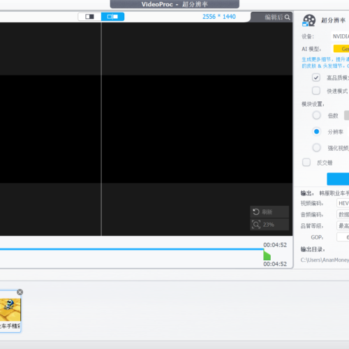Click the output path C:\Users\AnanMoney
Viewport: 349px width, 349px height.
(x=325, y=260)
